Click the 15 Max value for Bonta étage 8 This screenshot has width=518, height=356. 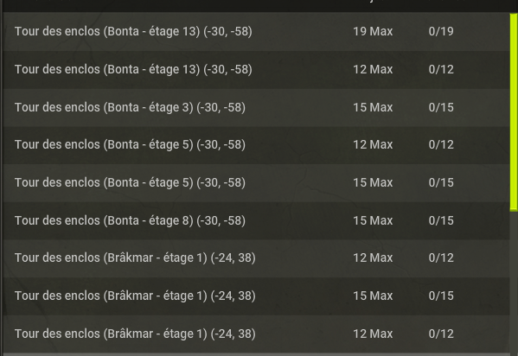coord(373,220)
